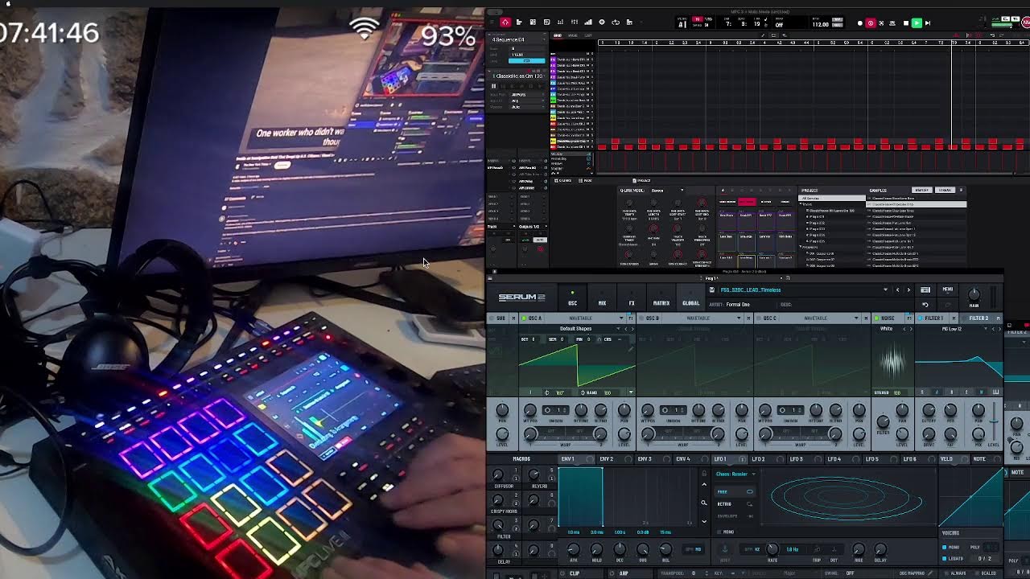The image size is (1030, 579).
Task: Open the Serum preset browser icon
Action: click(x=925, y=290)
